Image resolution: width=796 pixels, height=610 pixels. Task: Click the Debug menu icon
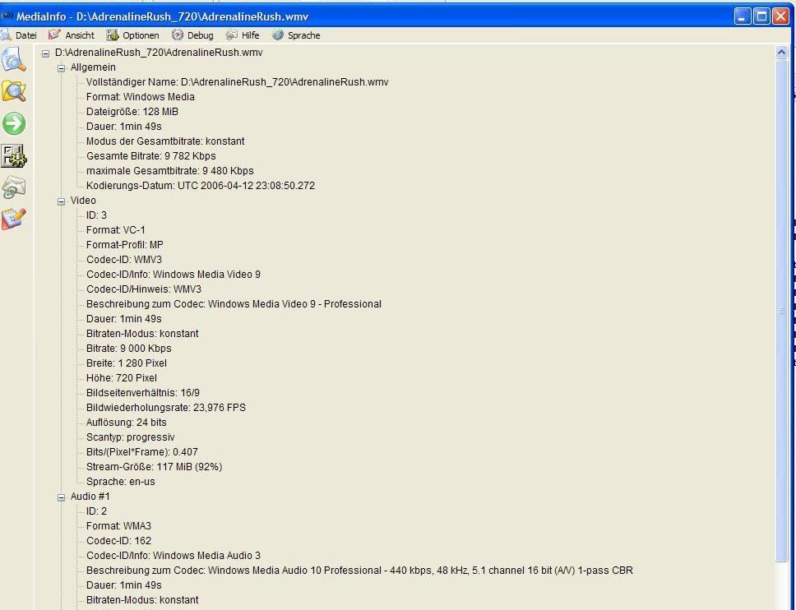pos(177,35)
